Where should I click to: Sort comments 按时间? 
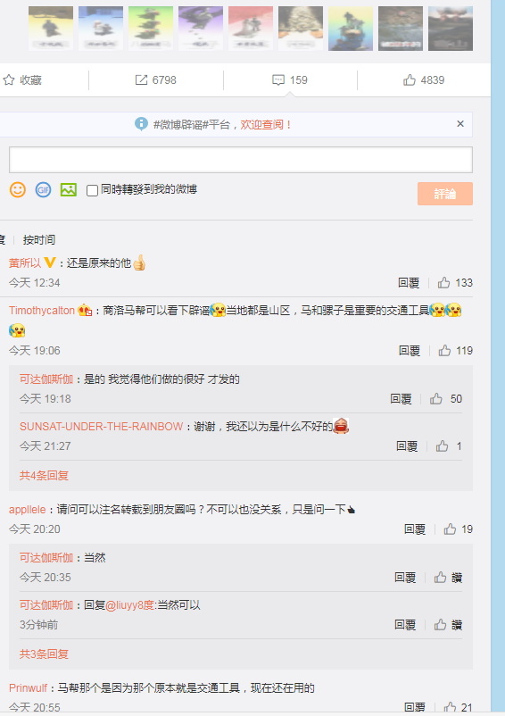(x=39, y=240)
